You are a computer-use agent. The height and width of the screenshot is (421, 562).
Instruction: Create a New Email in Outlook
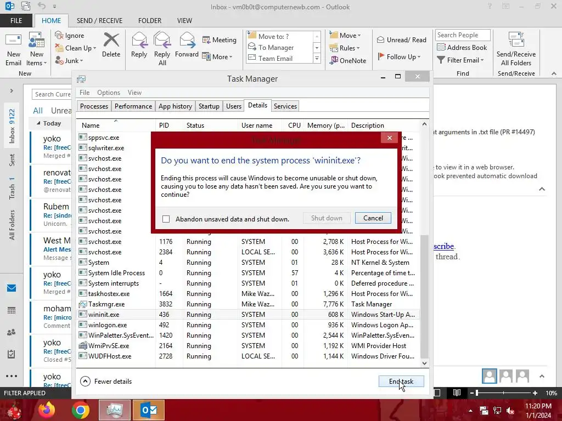(x=13, y=49)
